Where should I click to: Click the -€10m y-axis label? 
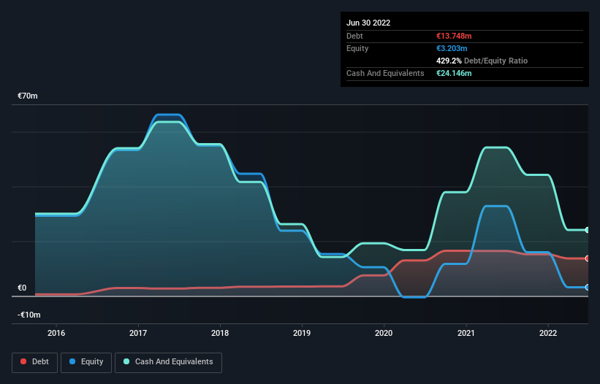pyautogui.click(x=29, y=315)
